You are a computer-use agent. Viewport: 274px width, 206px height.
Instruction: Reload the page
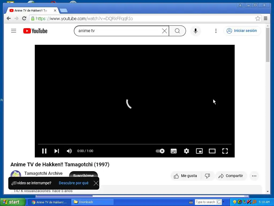click(x=24, y=19)
